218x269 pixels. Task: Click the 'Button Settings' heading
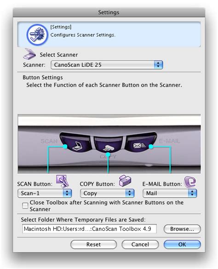pyautogui.click(x=43, y=78)
